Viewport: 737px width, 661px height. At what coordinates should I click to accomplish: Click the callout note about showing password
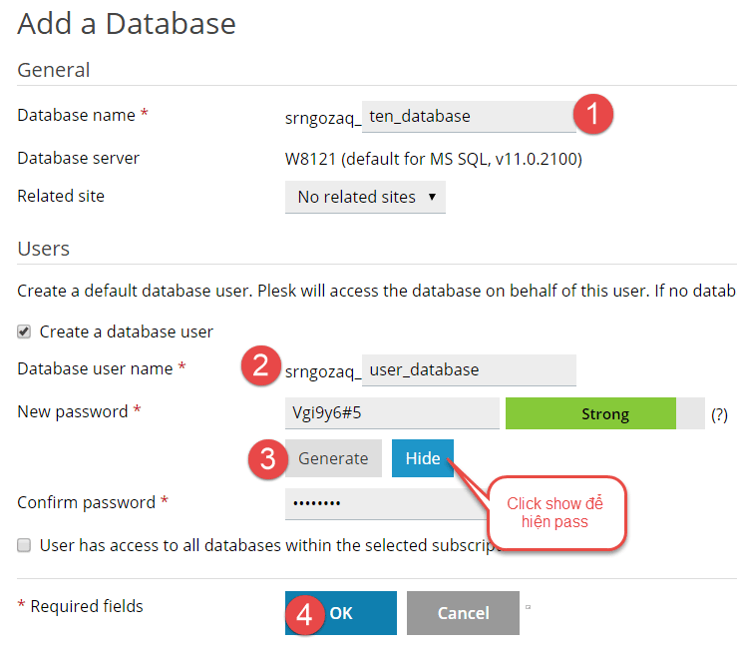554,512
